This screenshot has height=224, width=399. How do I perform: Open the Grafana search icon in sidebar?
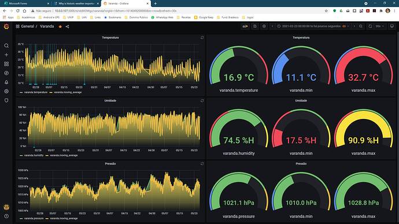[x=6, y=46]
